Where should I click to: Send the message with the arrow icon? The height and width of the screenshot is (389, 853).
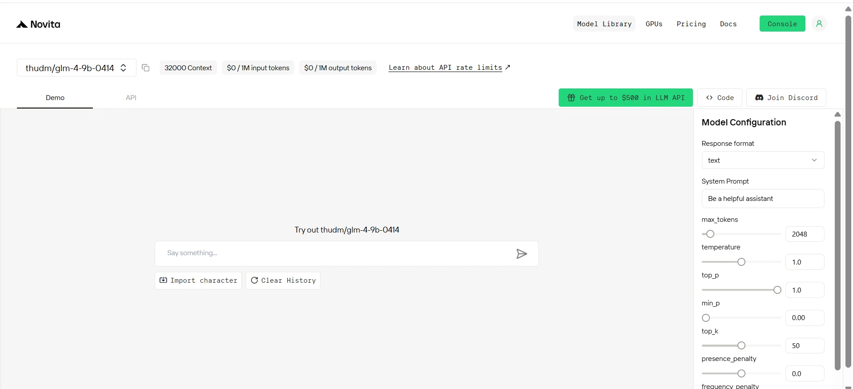[x=522, y=253]
